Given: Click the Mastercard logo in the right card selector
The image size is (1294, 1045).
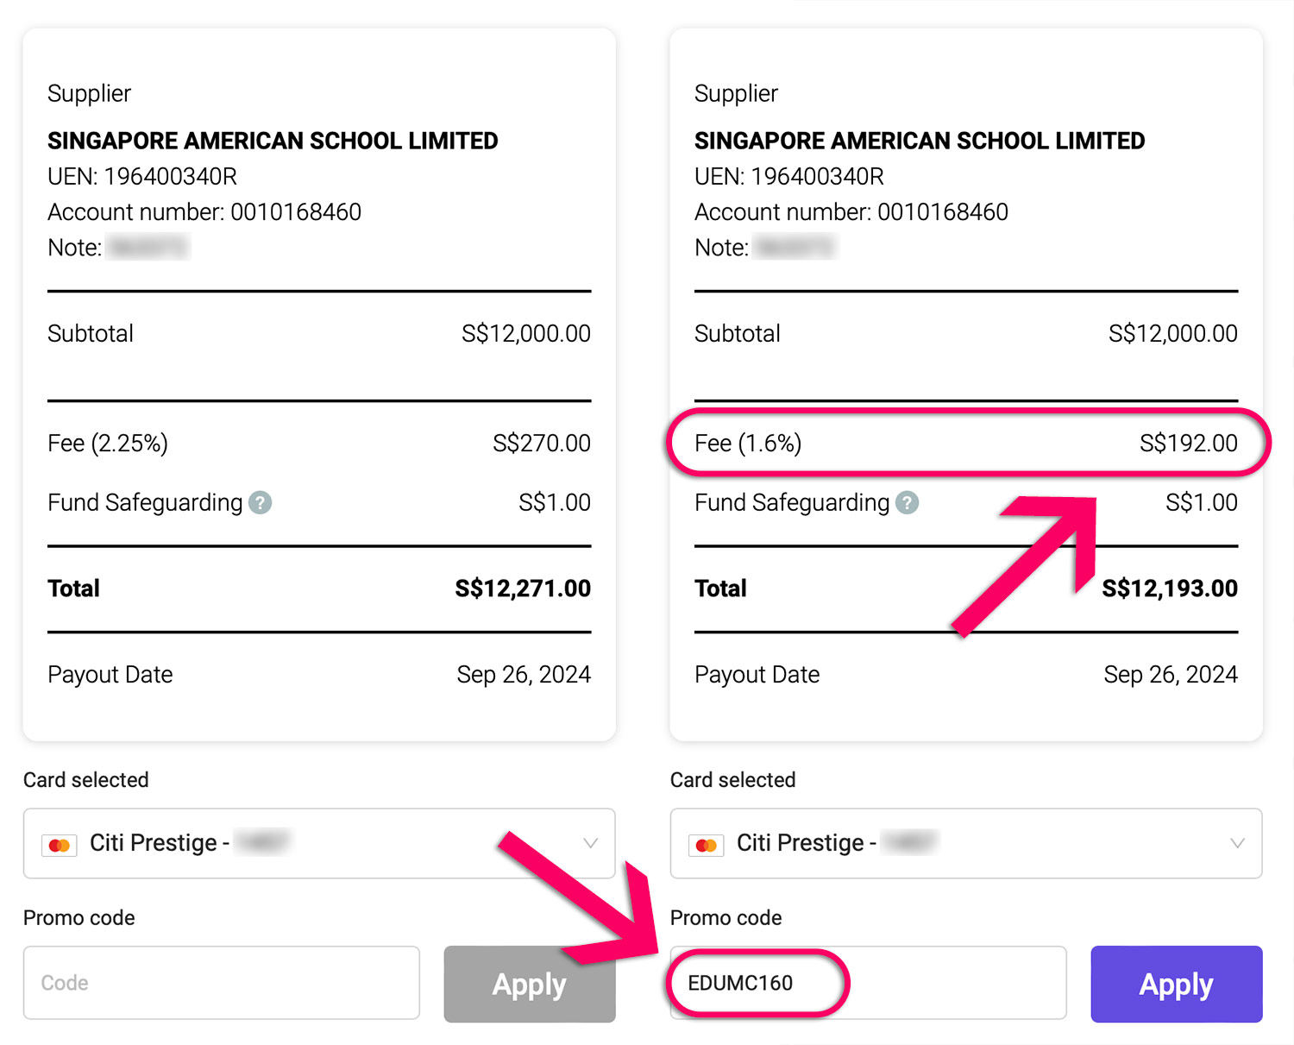Looking at the screenshot, I should (x=707, y=845).
